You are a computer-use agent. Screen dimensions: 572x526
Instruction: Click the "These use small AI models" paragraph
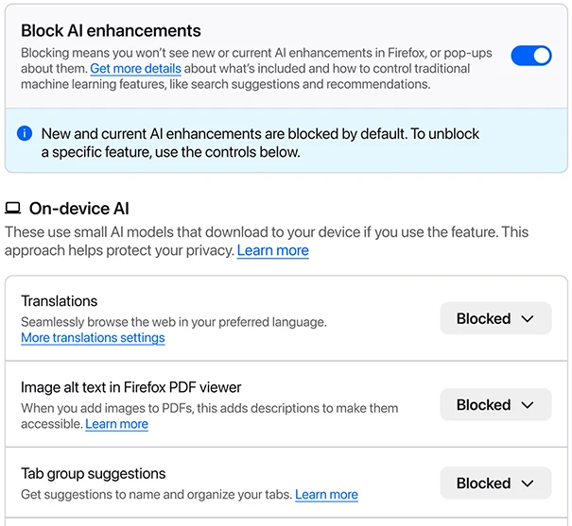267,231
